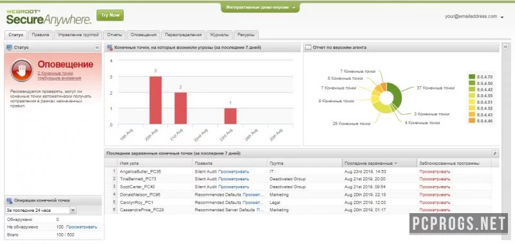
Task: Open the Переопределения tab
Action: tap(183, 35)
